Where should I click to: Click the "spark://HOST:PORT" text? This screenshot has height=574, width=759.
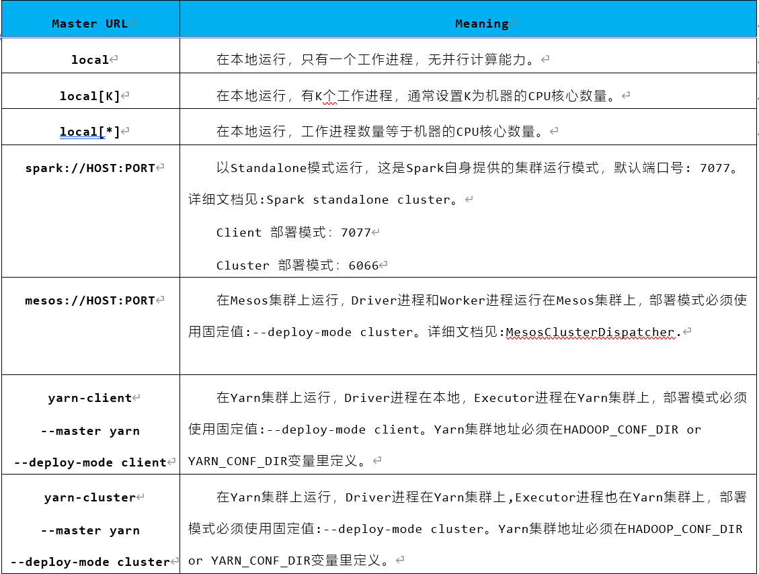click(x=90, y=168)
